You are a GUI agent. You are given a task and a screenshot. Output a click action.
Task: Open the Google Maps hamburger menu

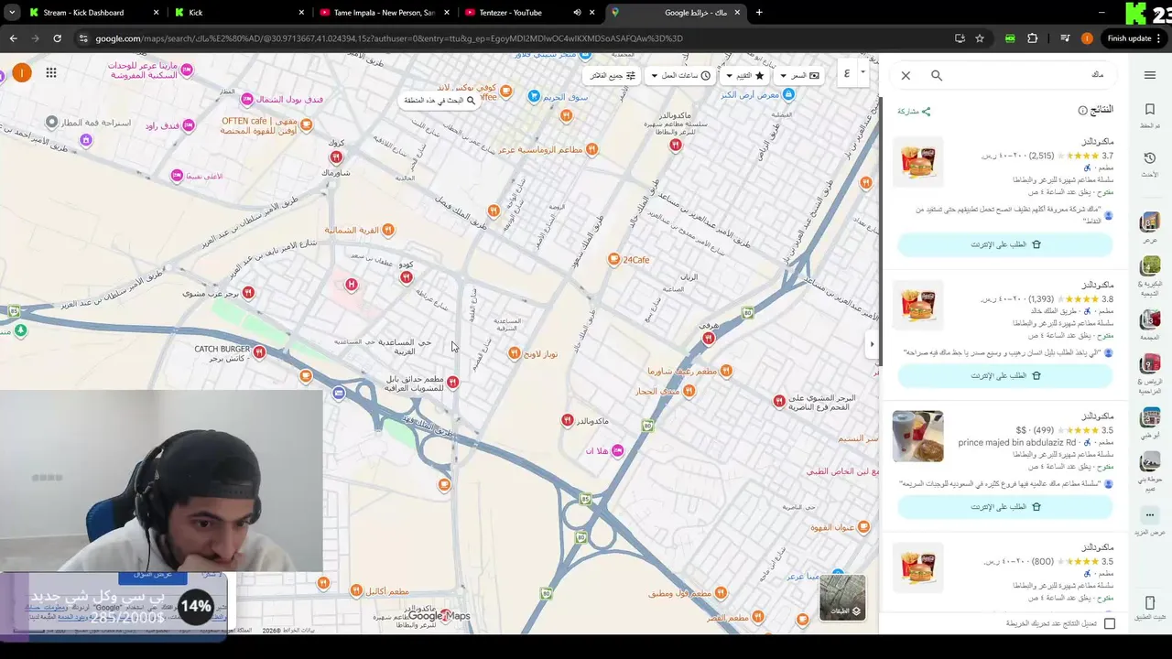1150,75
